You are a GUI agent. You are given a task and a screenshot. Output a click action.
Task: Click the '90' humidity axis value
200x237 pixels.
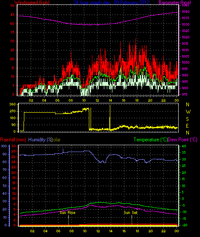click(x=5, y=154)
